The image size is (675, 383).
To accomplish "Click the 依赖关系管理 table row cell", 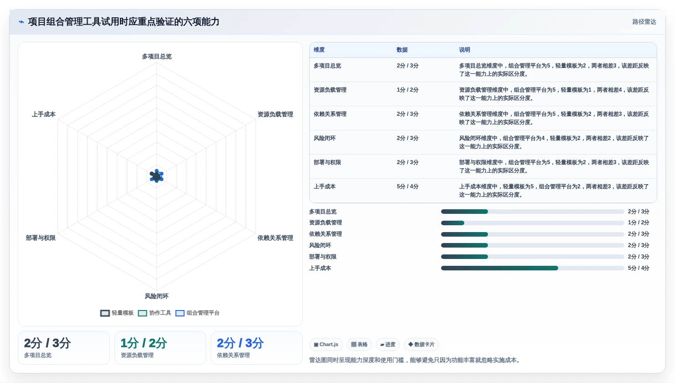I will (330, 114).
